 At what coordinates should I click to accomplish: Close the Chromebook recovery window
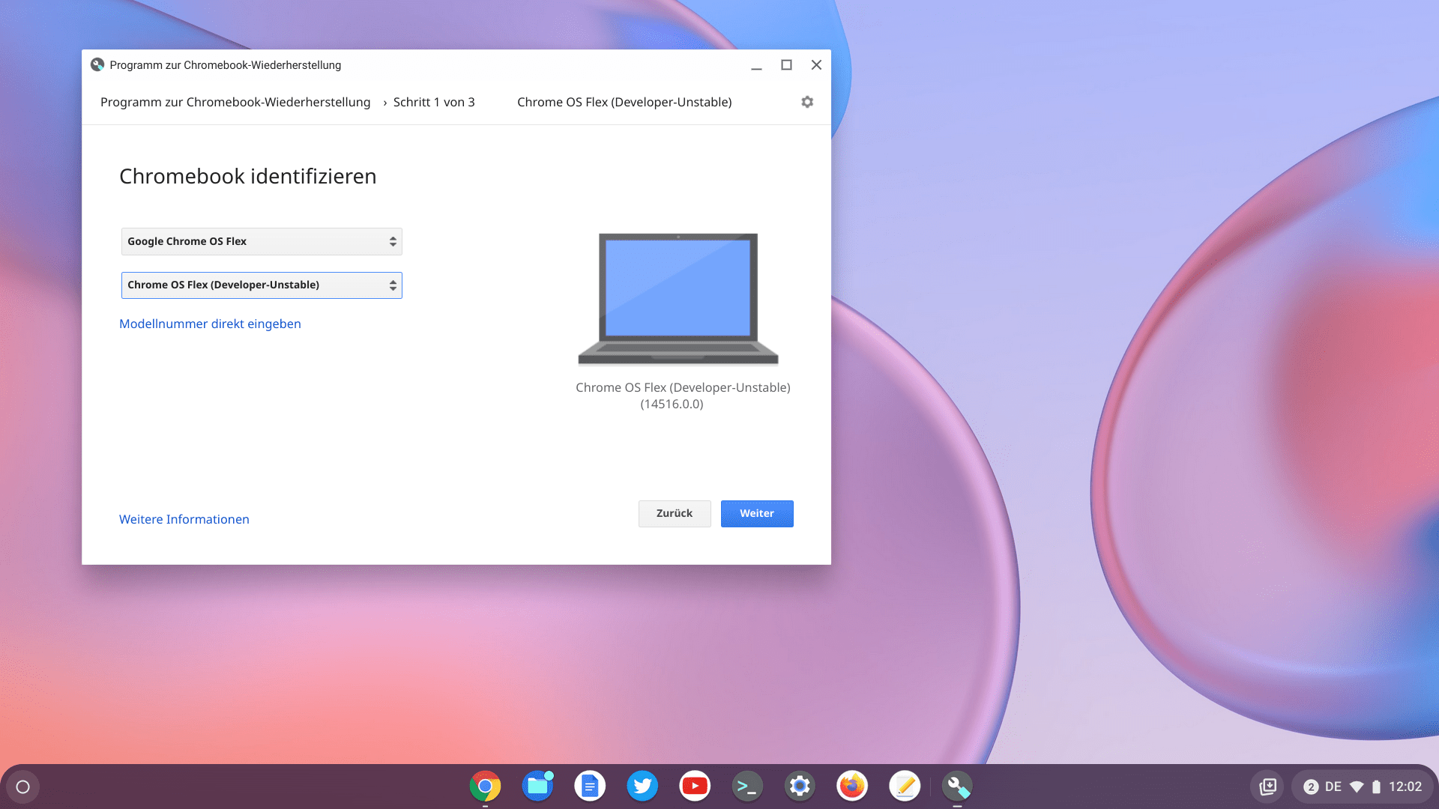click(816, 65)
